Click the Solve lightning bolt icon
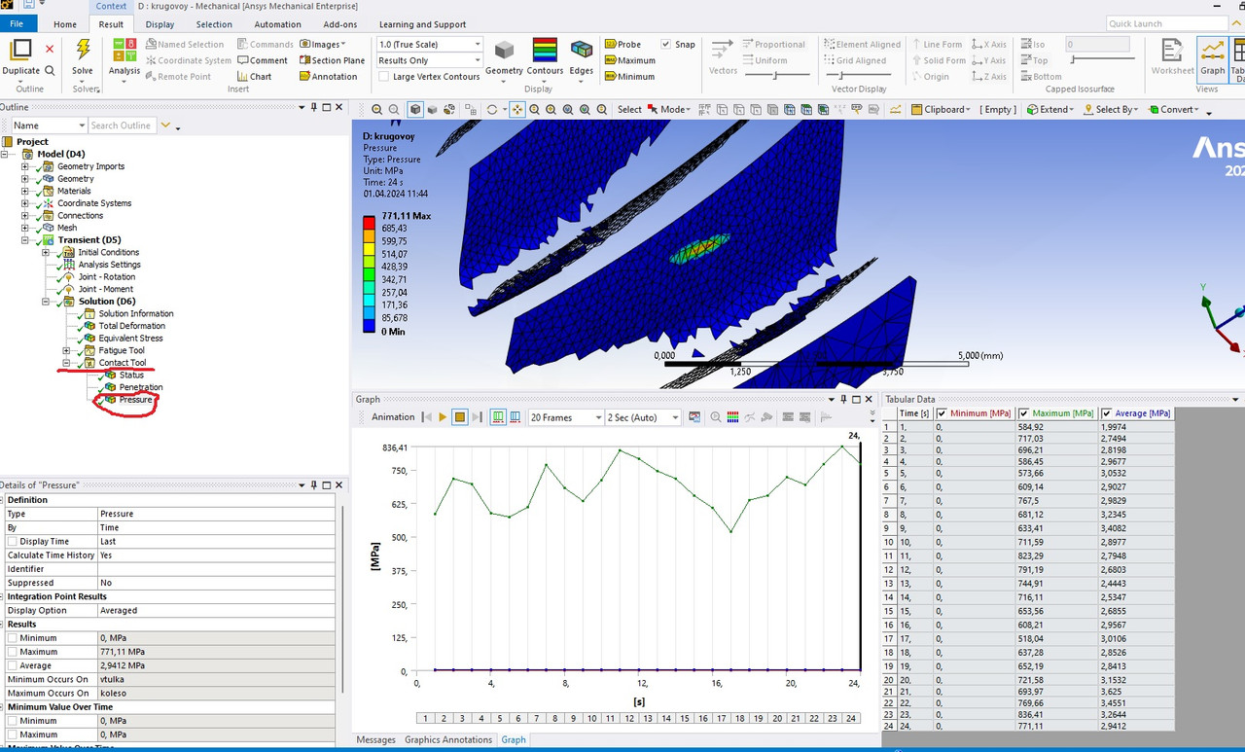The height and width of the screenshot is (752, 1245). tap(83, 51)
